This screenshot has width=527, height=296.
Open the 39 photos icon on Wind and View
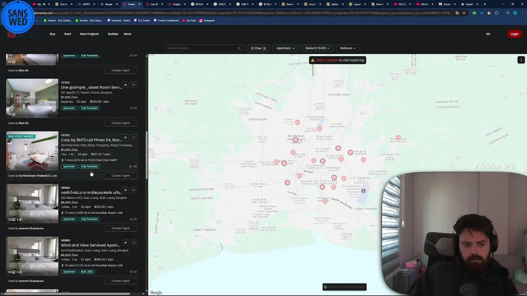click(x=12, y=272)
